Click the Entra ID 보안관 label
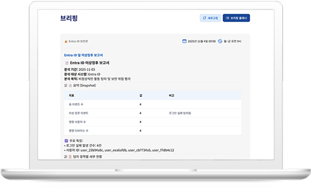 tap(78, 41)
